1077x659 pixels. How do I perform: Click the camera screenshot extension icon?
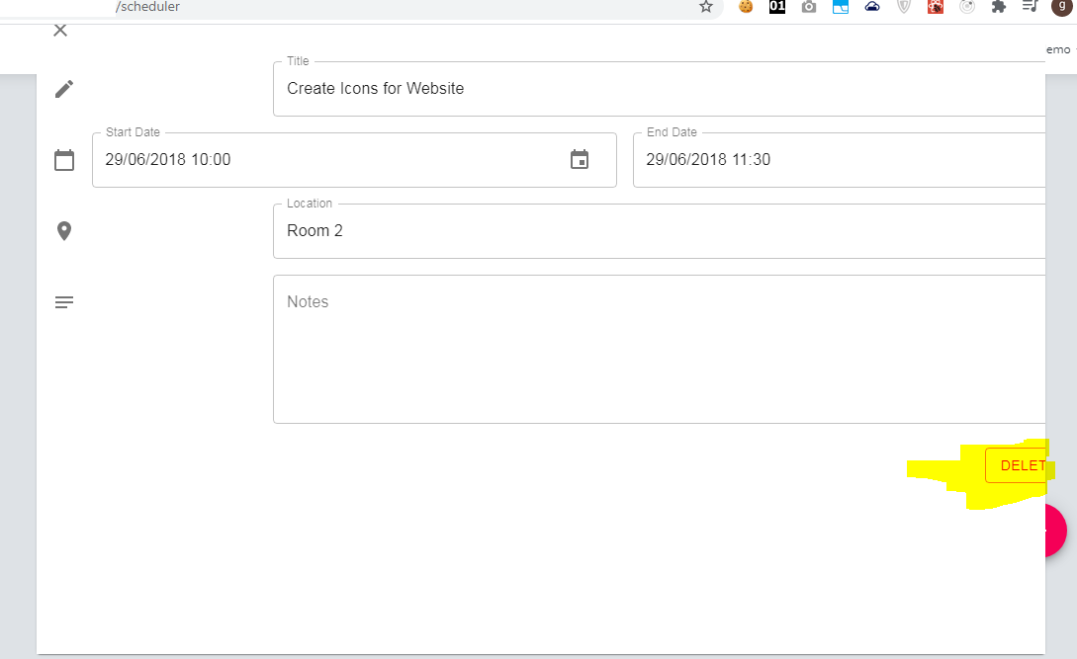click(808, 7)
